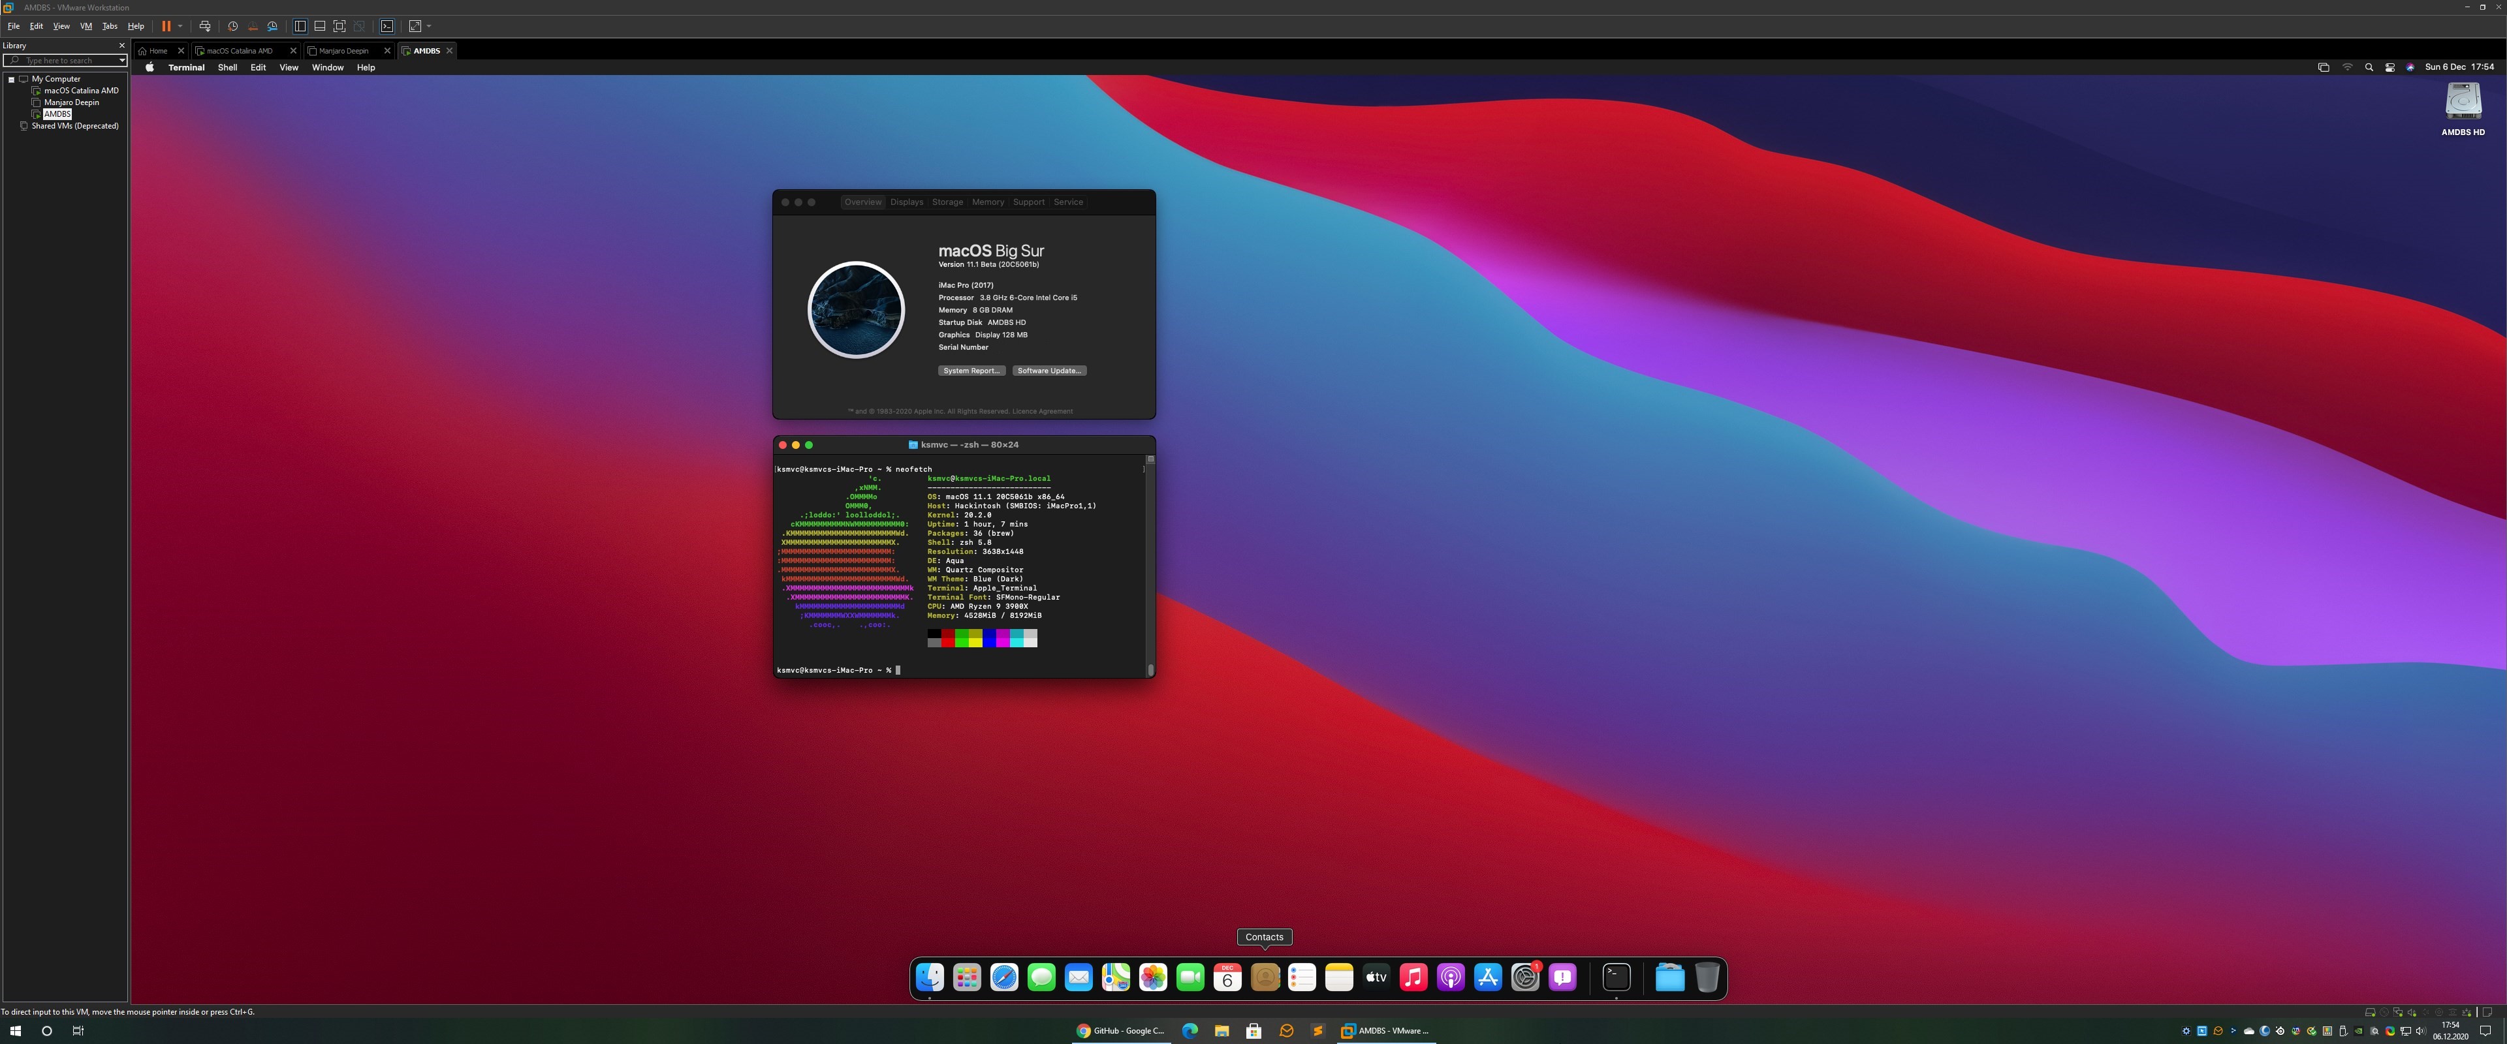
Task: Open System Preferences in the dock
Action: pos(1525,977)
